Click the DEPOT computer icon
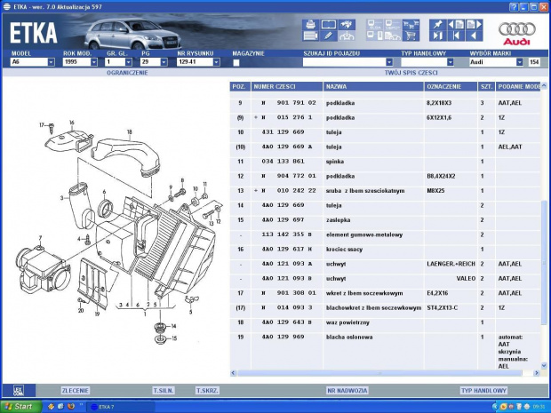 click(x=393, y=25)
